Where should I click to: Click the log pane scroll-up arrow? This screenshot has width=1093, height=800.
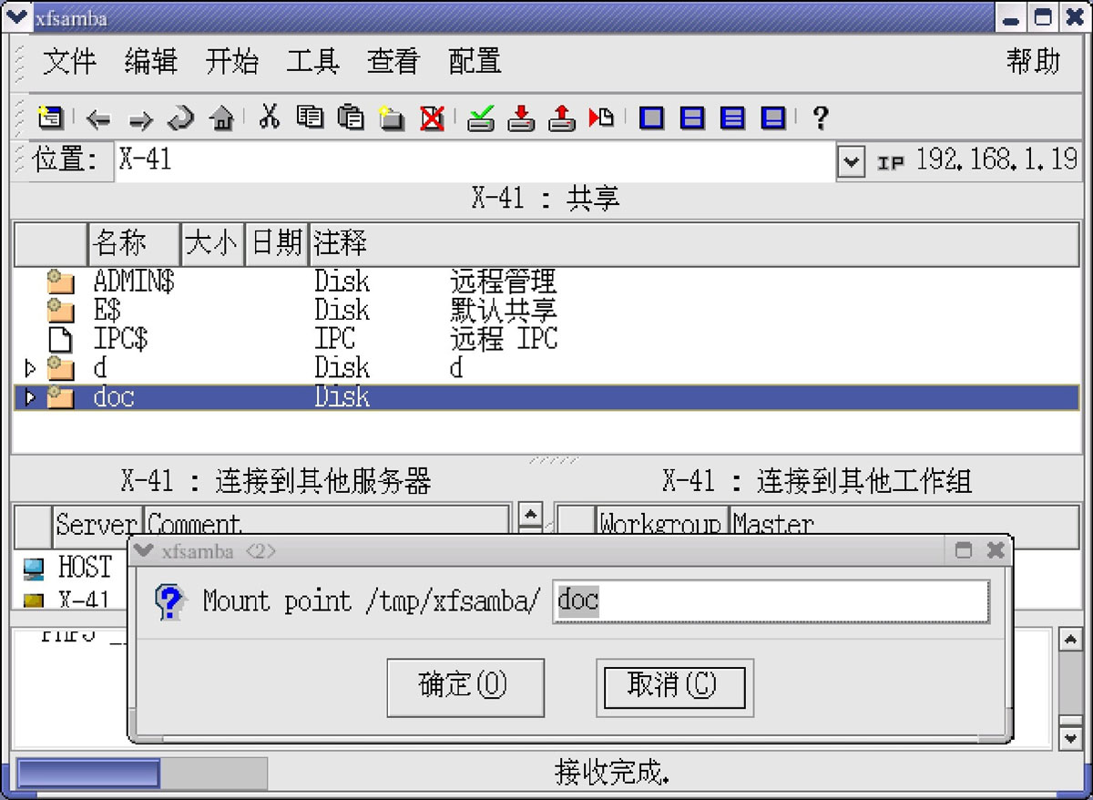pyautogui.click(x=1071, y=640)
